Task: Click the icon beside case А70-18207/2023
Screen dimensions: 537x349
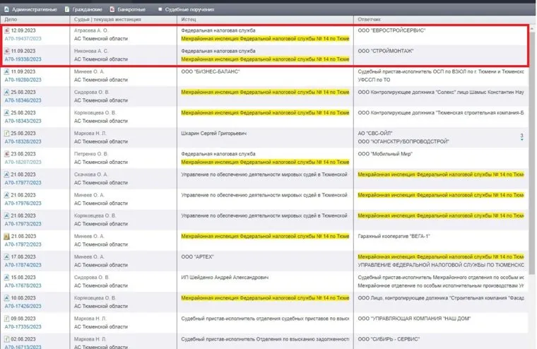Action: [7, 153]
